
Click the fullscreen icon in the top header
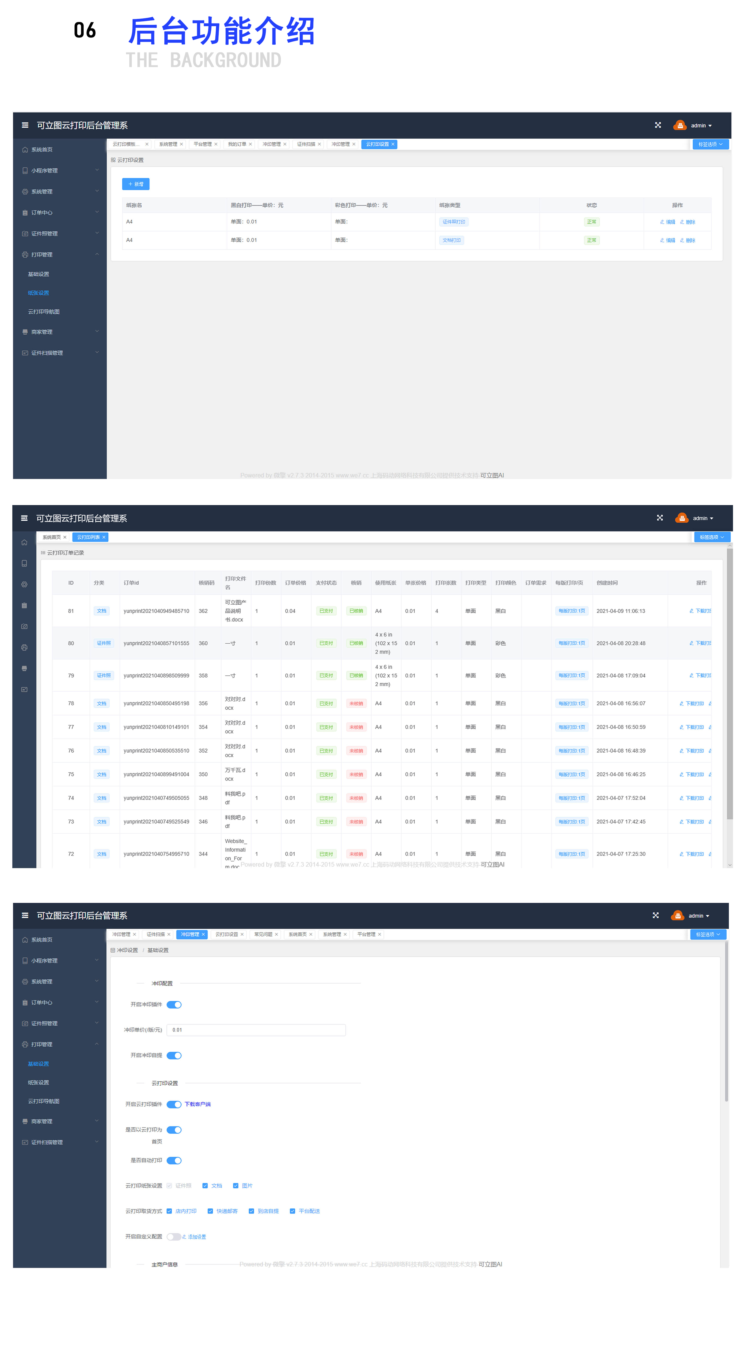(658, 125)
